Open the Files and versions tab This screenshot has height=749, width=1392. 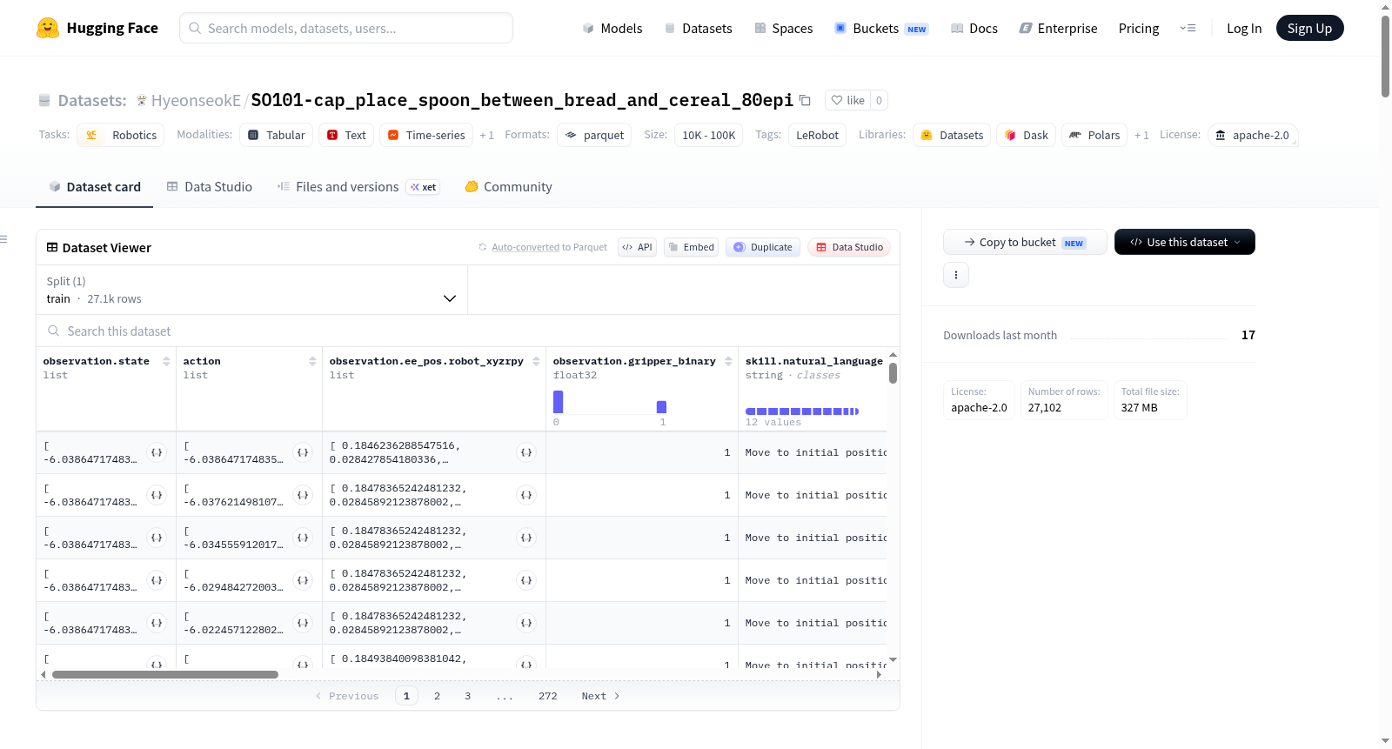[358, 187]
